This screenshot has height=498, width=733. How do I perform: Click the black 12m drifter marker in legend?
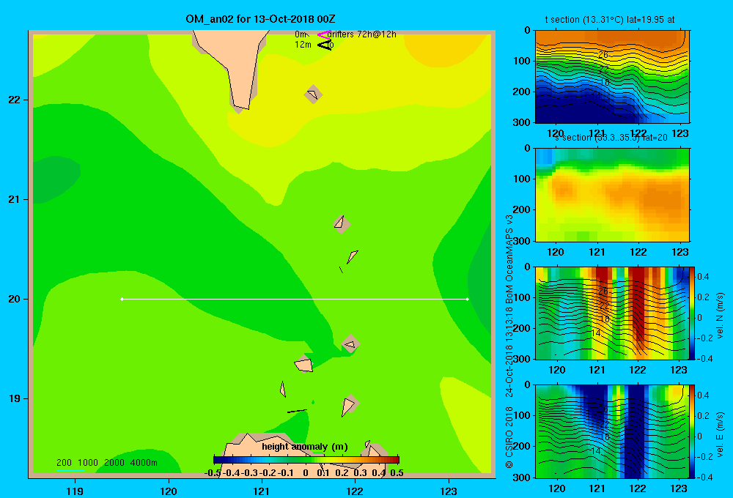click(x=324, y=45)
